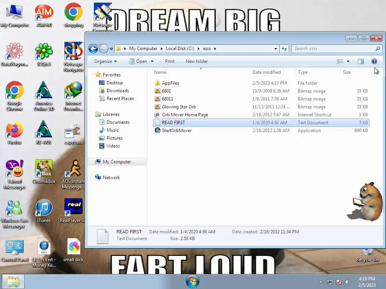Click the My Computer breadcrumb segment
The width and height of the screenshot is (386, 289).
point(143,49)
